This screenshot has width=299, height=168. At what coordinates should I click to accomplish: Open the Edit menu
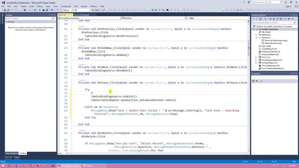click(x=9, y=6)
